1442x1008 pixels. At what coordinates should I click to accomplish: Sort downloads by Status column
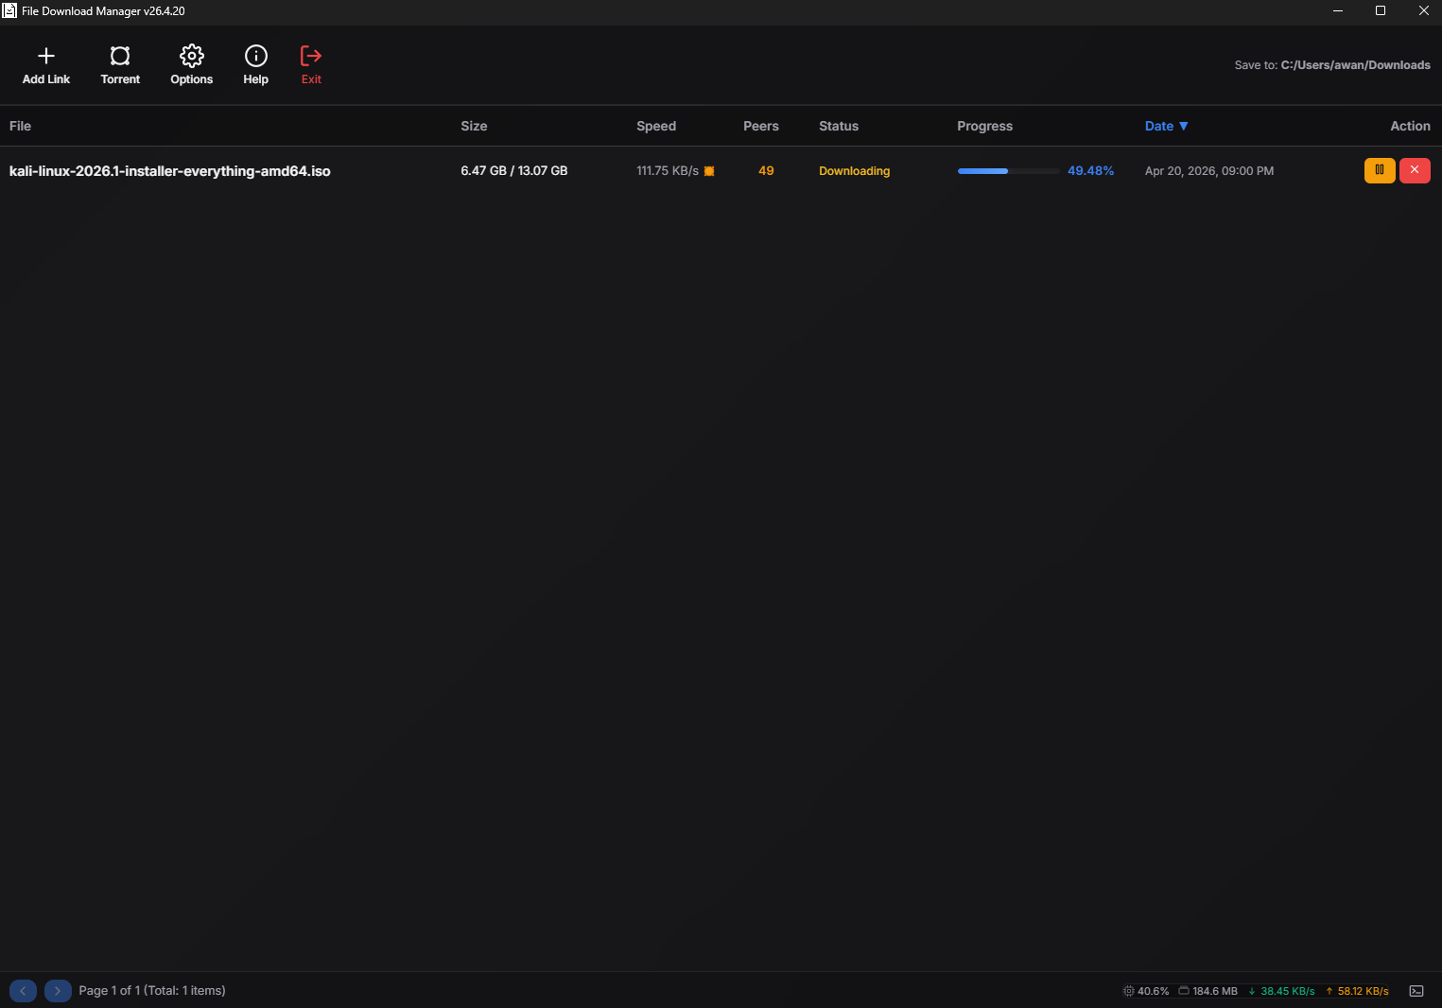tap(838, 126)
